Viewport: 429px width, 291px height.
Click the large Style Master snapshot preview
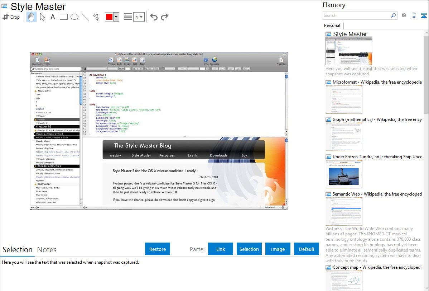click(159, 131)
